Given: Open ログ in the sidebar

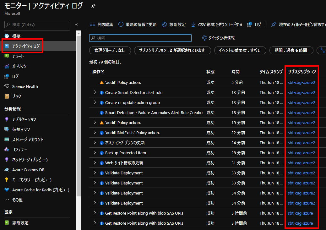Looking at the screenshot, I should click(x=15, y=76).
